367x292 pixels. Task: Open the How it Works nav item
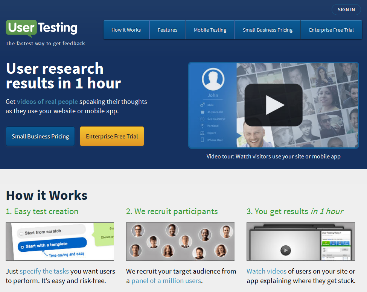click(x=126, y=30)
